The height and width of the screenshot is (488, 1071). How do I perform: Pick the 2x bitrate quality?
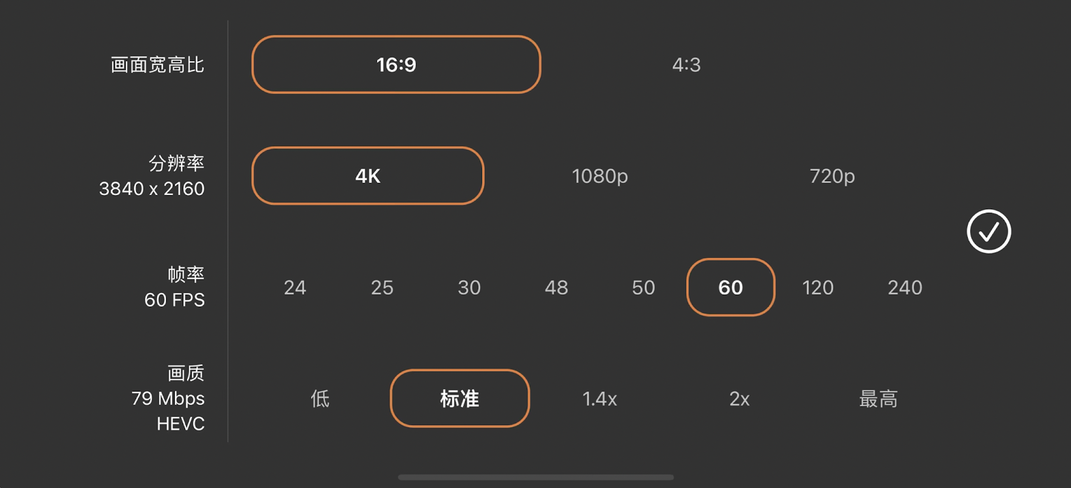coord(739,399)
